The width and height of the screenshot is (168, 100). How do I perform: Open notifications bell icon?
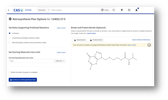point(122,10)
